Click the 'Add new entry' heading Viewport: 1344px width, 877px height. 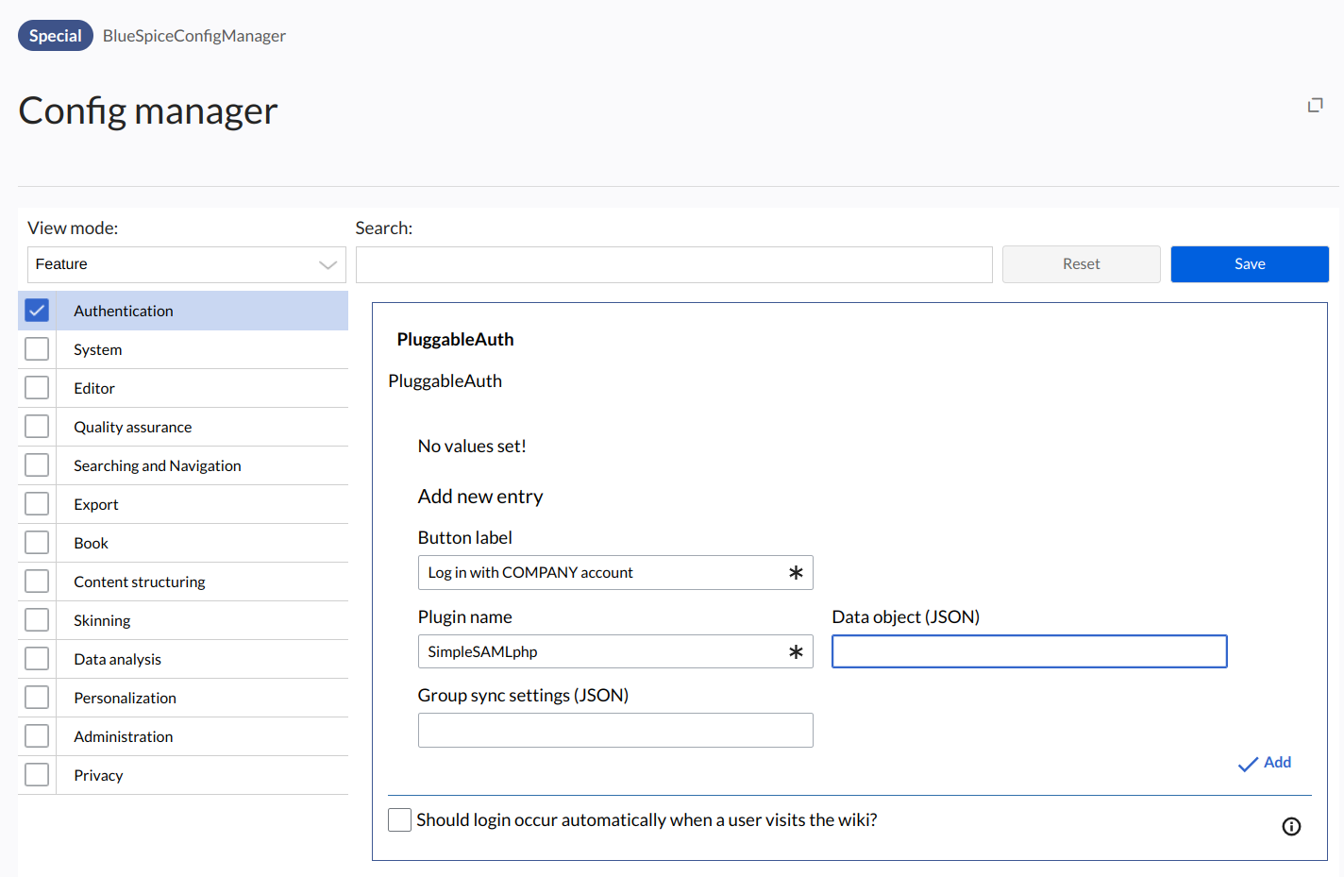(x=480, y=497)
